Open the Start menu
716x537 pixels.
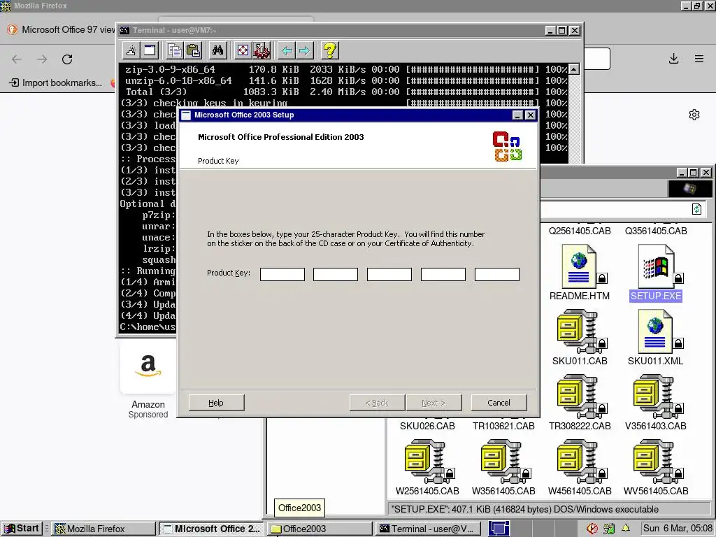click(22, 529)
